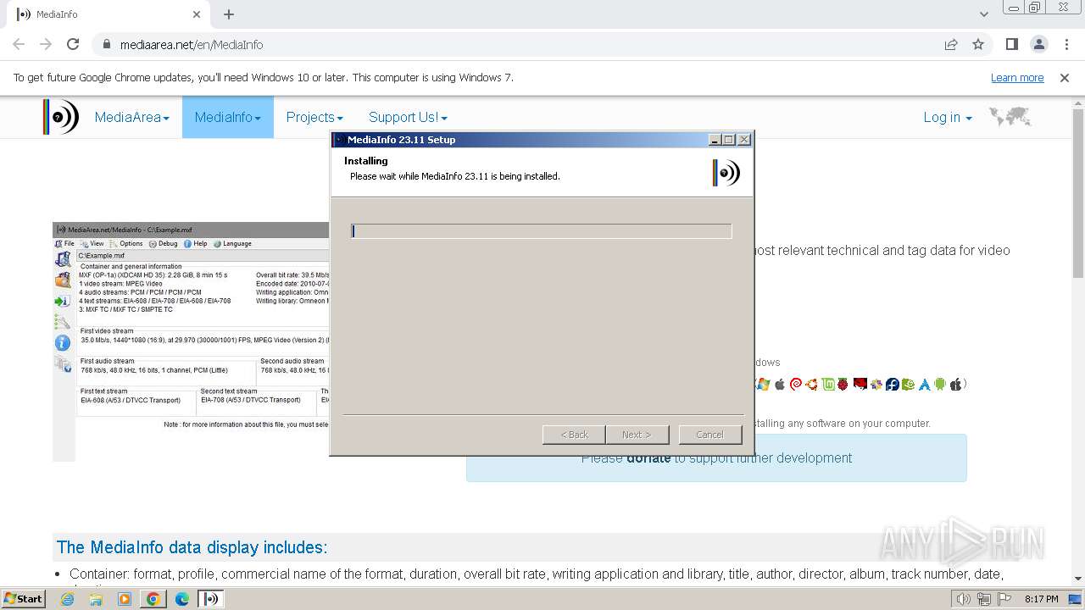Bookmark this page with the star
This screenshot has height=610, width=1085.
click(x=978, y=44)
